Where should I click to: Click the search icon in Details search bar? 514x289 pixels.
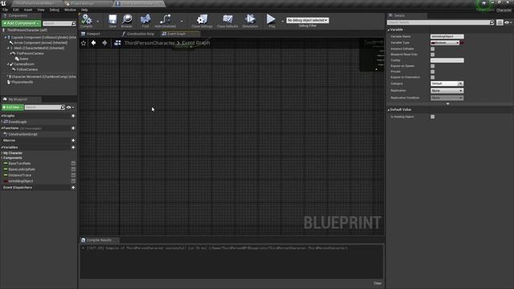tap(492, 22)
